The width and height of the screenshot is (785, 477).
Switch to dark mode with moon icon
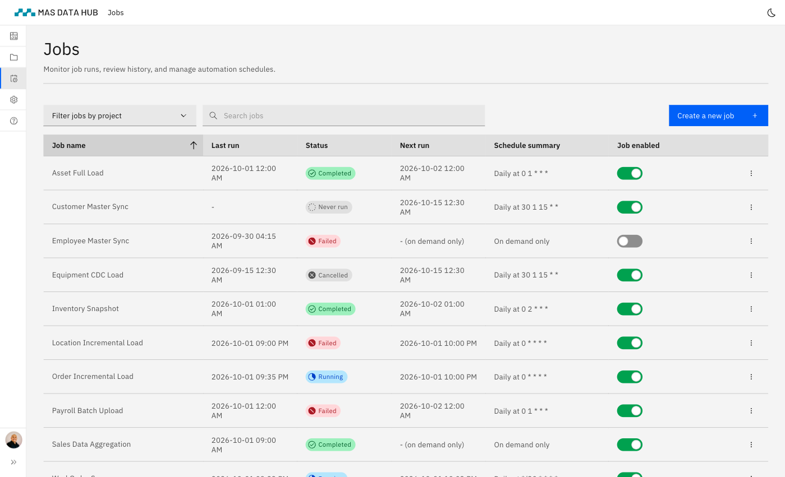tap(772, 13)
